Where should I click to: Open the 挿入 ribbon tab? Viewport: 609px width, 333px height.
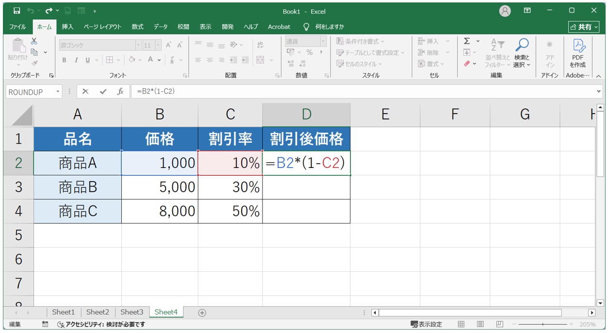67,27
